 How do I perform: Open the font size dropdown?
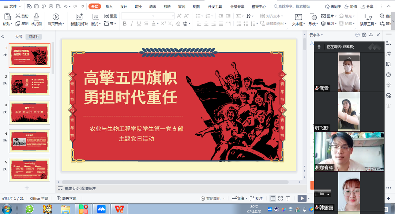pyautogui.click(x=173, y=16)
